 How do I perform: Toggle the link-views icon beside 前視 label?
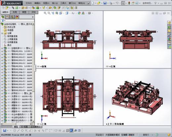(38, 67)
